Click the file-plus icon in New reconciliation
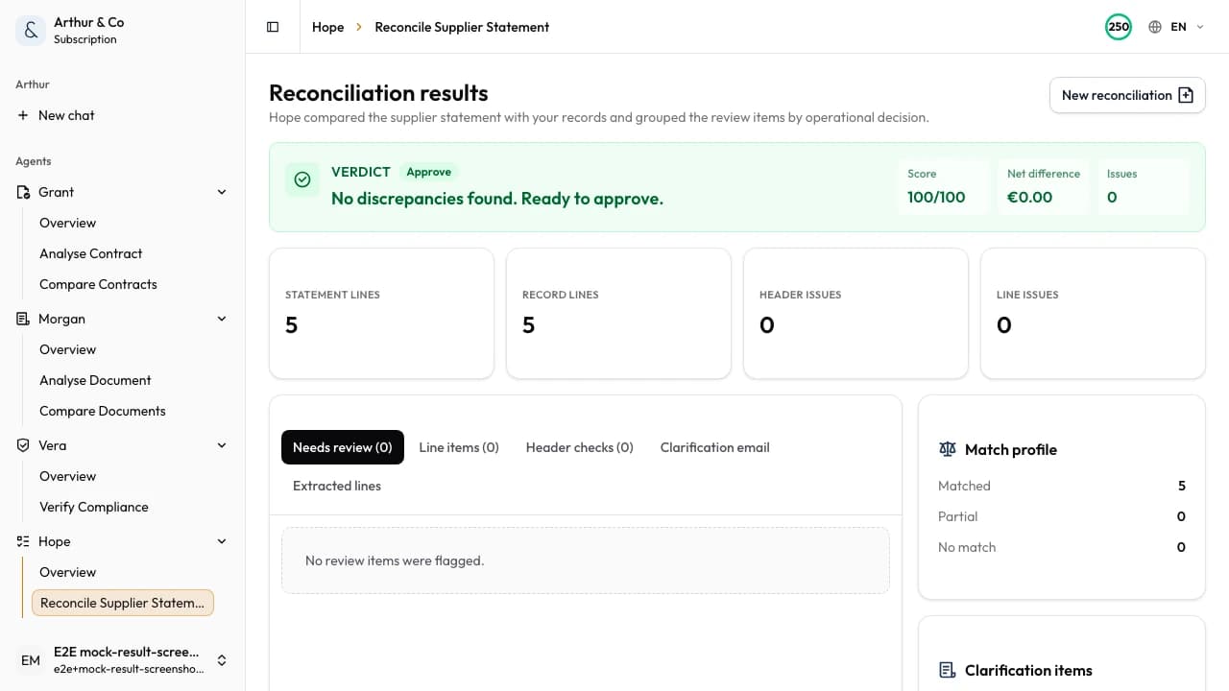Viewport: 1229px width, 691px height. click(x=1186, y=95)
